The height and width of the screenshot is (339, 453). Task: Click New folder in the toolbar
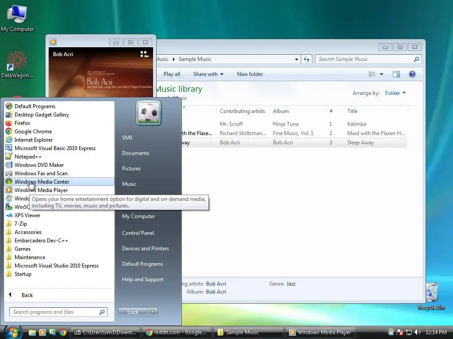[x=250, y=74]
